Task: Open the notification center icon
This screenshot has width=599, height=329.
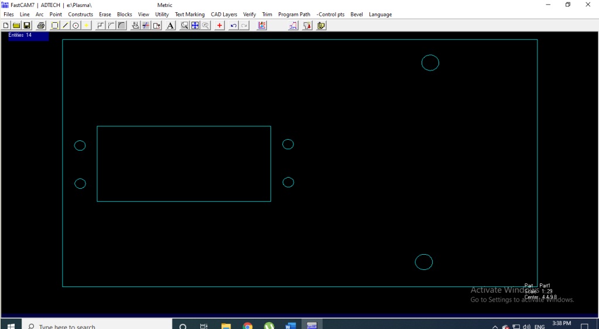Action: pos(584,327)
